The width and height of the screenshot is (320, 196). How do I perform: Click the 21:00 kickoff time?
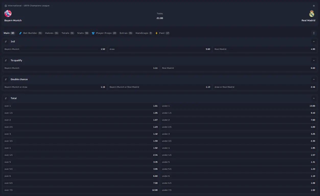(x=160, y=18)
